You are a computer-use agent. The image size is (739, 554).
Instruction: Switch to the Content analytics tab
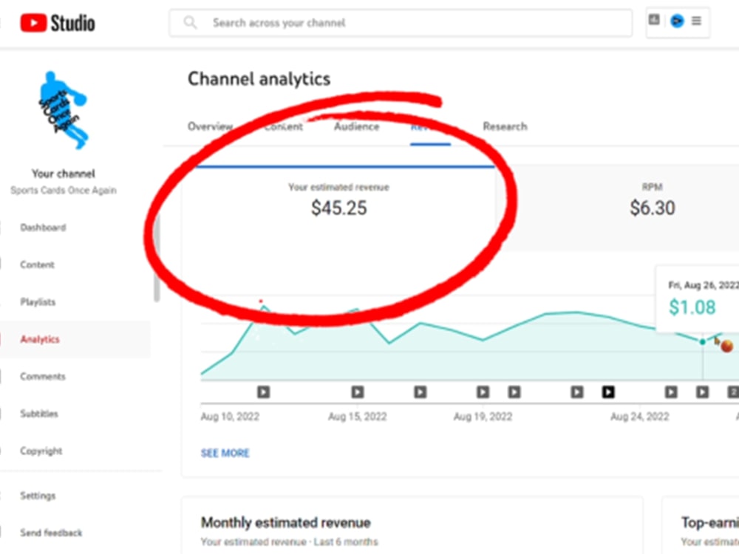[283, 126]
